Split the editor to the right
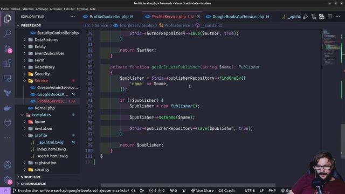The image size is (345, 194). 330,17
